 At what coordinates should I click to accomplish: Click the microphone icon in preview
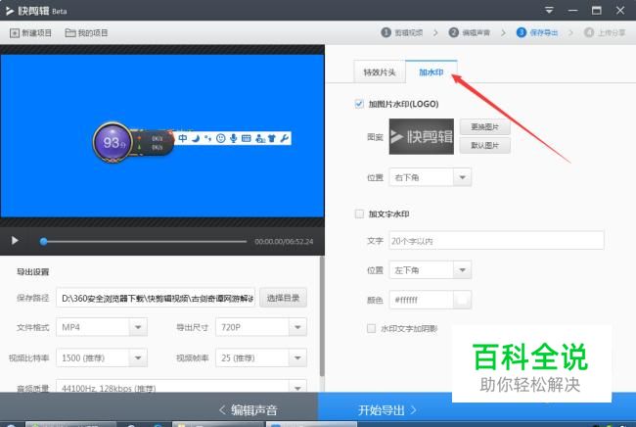pos(233,138)
